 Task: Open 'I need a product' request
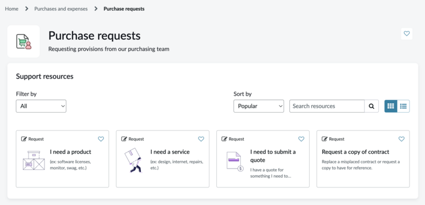click(71, 151)
